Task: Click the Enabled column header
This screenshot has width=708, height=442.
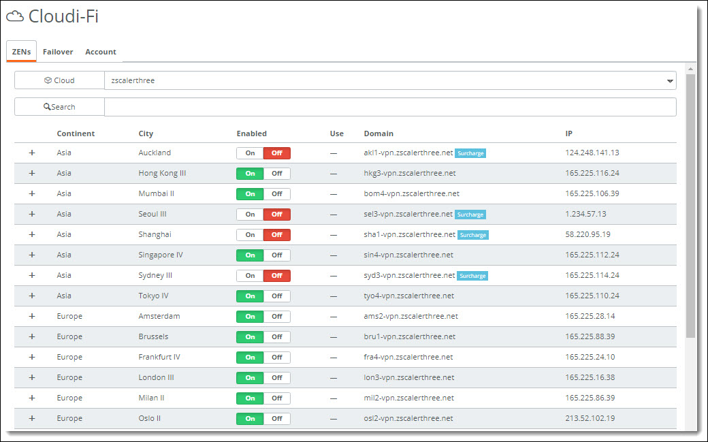Action: tap(251, 133)
